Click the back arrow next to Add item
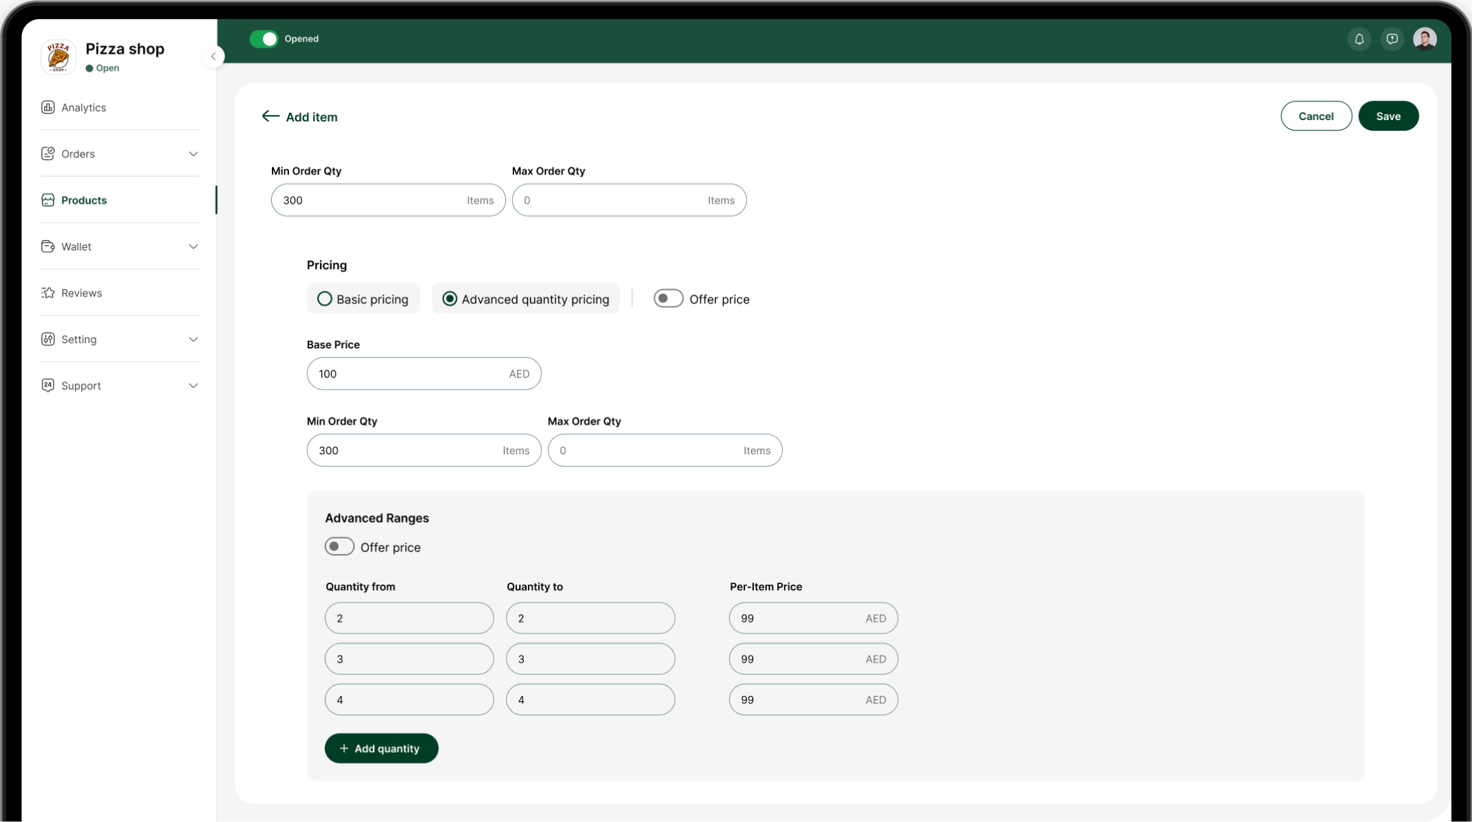The image size is (1472, 822). pyautogui.click(x=270, y=116)
